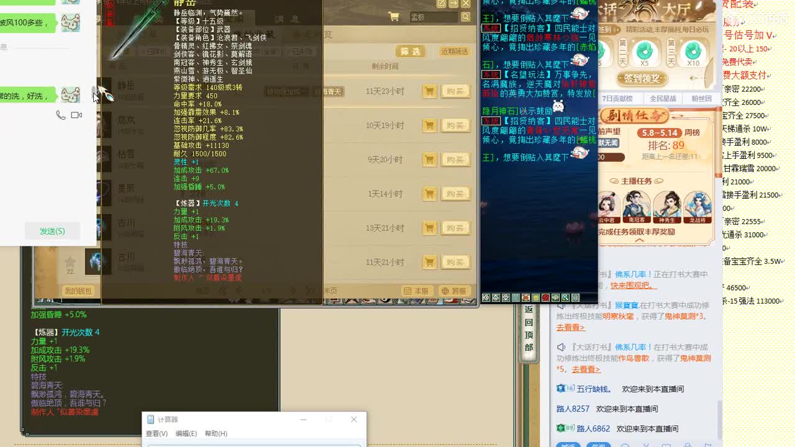Switch to the 7日贡献榜 tab
The height and width of the screenshot is (447, 795).
617,99
